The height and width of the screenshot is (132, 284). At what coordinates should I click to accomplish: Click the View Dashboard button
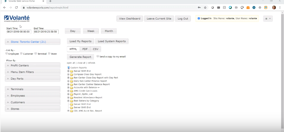(129, 19)
